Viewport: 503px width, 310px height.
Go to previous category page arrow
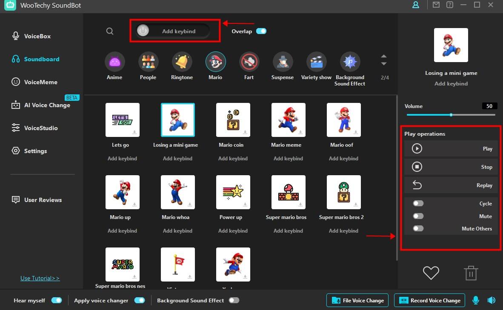[384, 57]
